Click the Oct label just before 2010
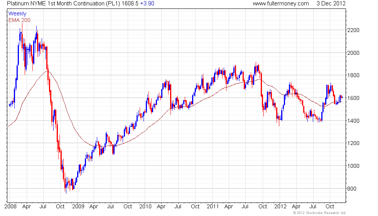Image resolution: width=378 pixels, height=216 pixels. click(128, 206)
